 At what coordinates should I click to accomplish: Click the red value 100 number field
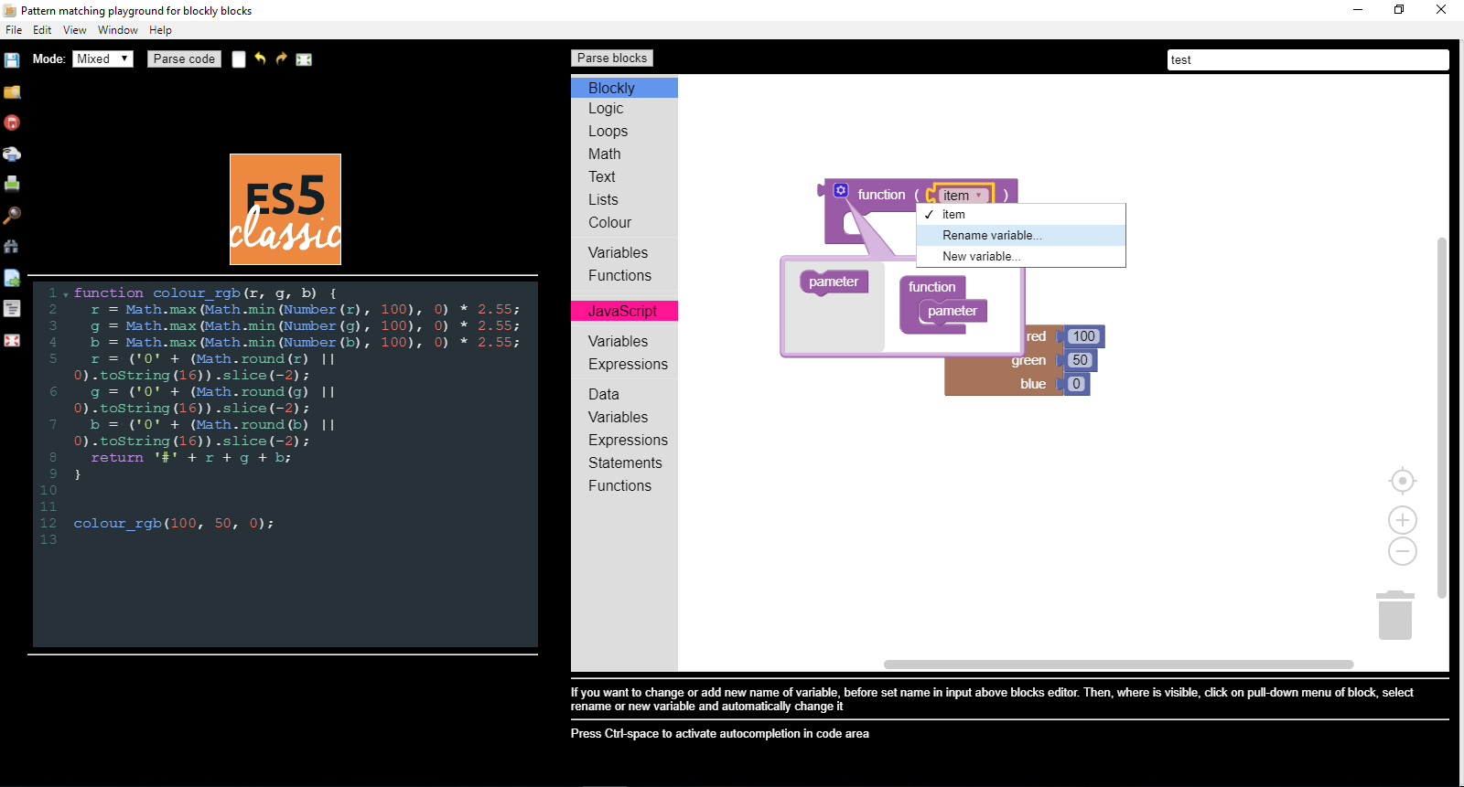coord(1084,336)
